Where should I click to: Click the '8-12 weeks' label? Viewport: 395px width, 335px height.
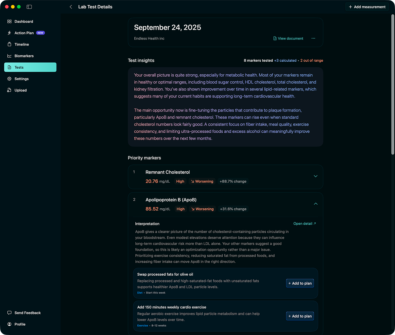point(159,325)
